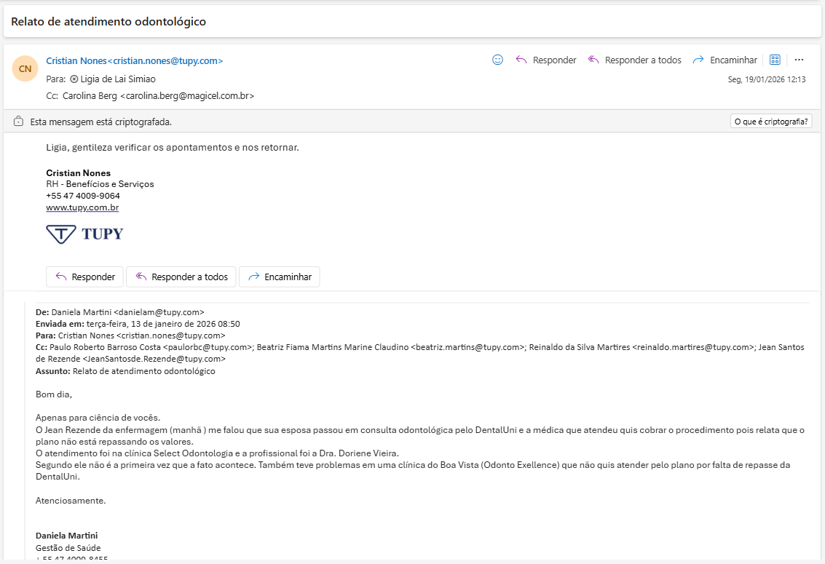Open sender Cristian Nones contact name
This screenshot has height=564, width=825.
tap(134, 61)
